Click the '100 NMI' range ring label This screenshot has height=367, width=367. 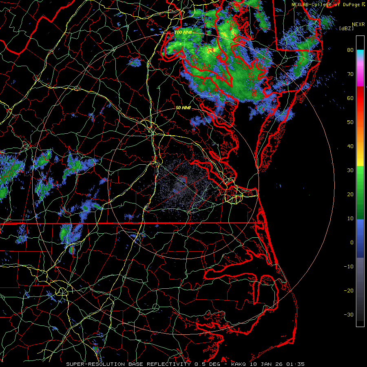183,32
